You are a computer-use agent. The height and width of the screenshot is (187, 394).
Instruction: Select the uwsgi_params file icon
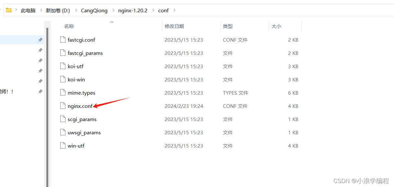[63, 132]
